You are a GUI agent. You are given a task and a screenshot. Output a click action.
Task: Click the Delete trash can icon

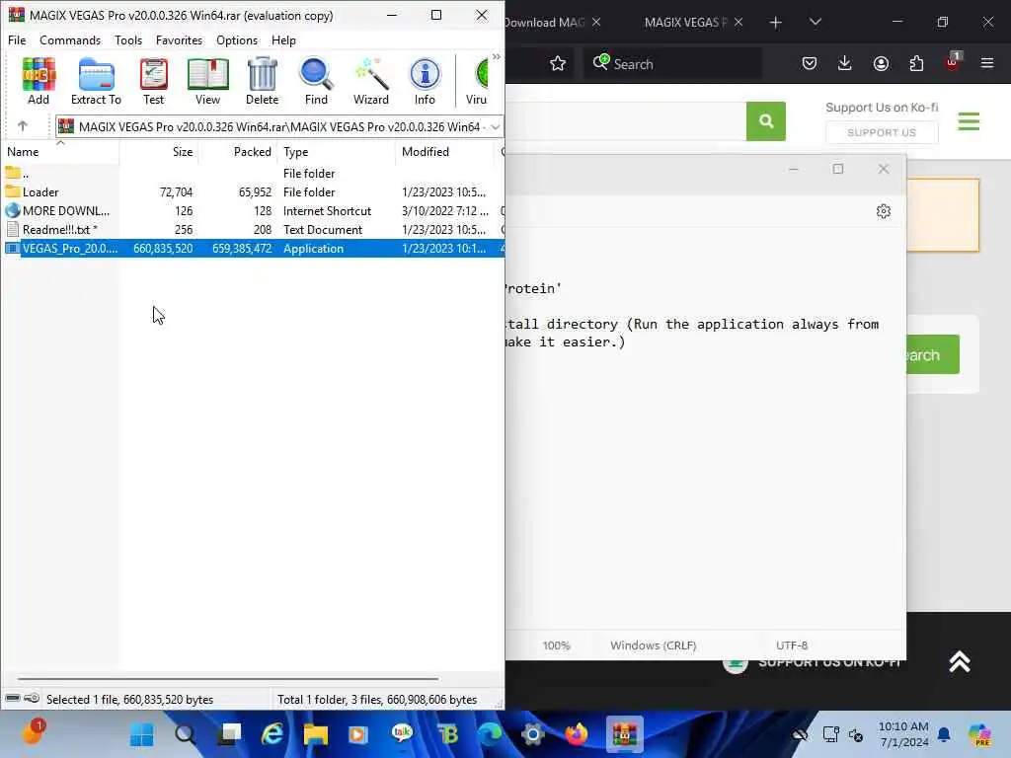pyautogui.click(x=262, y=81)
